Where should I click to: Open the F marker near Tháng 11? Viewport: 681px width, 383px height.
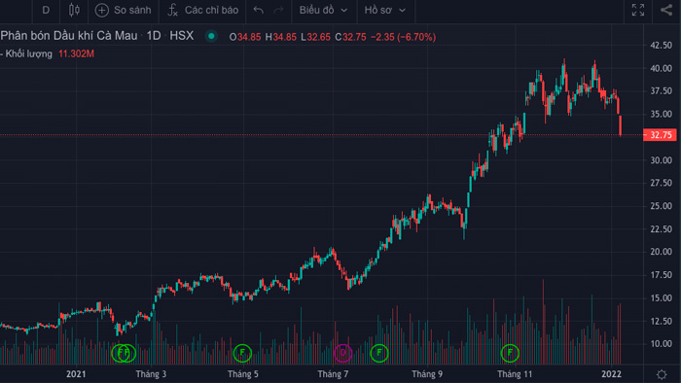tap(510, 353)
